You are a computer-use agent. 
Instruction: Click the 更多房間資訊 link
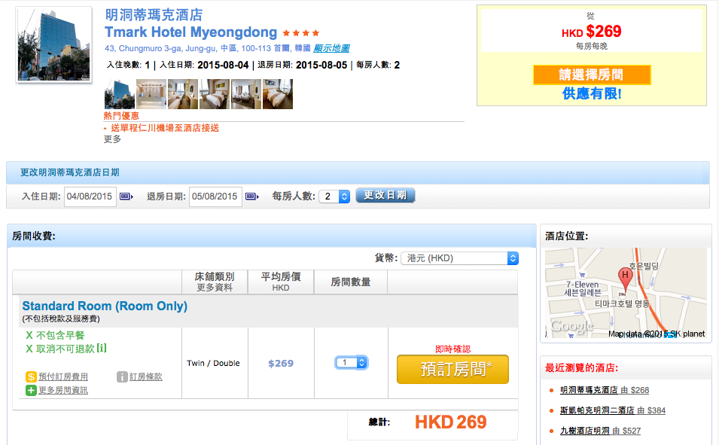[63, 390]
